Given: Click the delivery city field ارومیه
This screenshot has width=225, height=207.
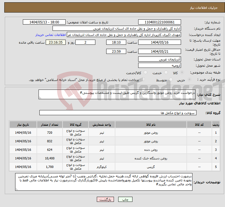Looking at the screenshot, I should click(x=159, y=66).
